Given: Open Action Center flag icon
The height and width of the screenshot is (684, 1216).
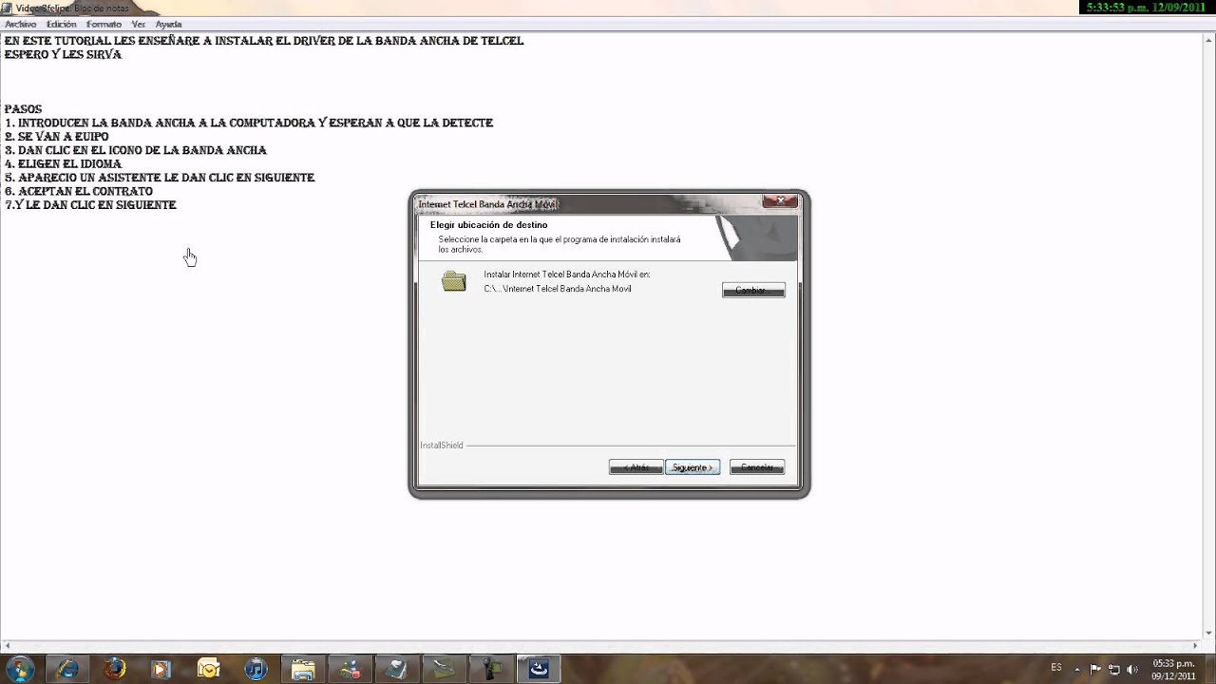Looking at the screenshot, I should 1095,669.
